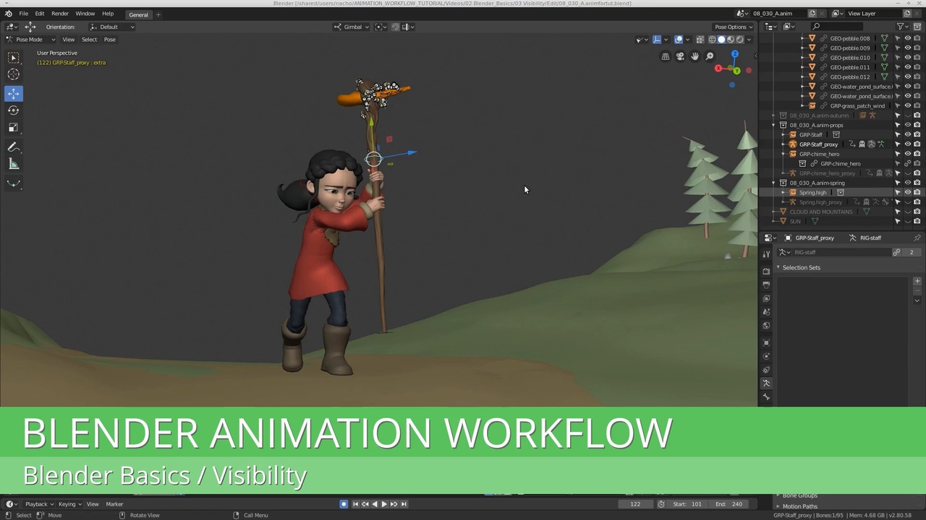Open the Output properties tab
This screenshot has height=520, width=926.
766,285
